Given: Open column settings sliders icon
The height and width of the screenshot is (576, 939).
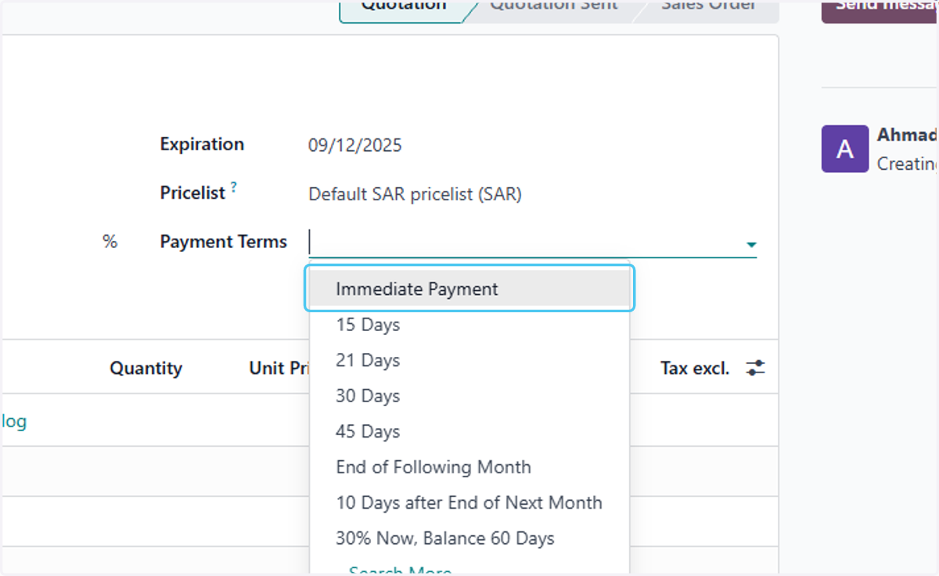Looking at the screenshot, I should (x=755, y=368).
